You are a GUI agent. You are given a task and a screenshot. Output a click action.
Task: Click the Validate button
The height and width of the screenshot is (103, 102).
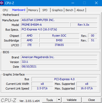click(x=72, y=100)
